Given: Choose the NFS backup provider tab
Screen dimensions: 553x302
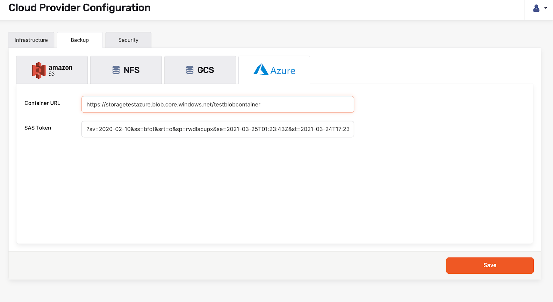Looking at the screenshot, I should [126, 70].
